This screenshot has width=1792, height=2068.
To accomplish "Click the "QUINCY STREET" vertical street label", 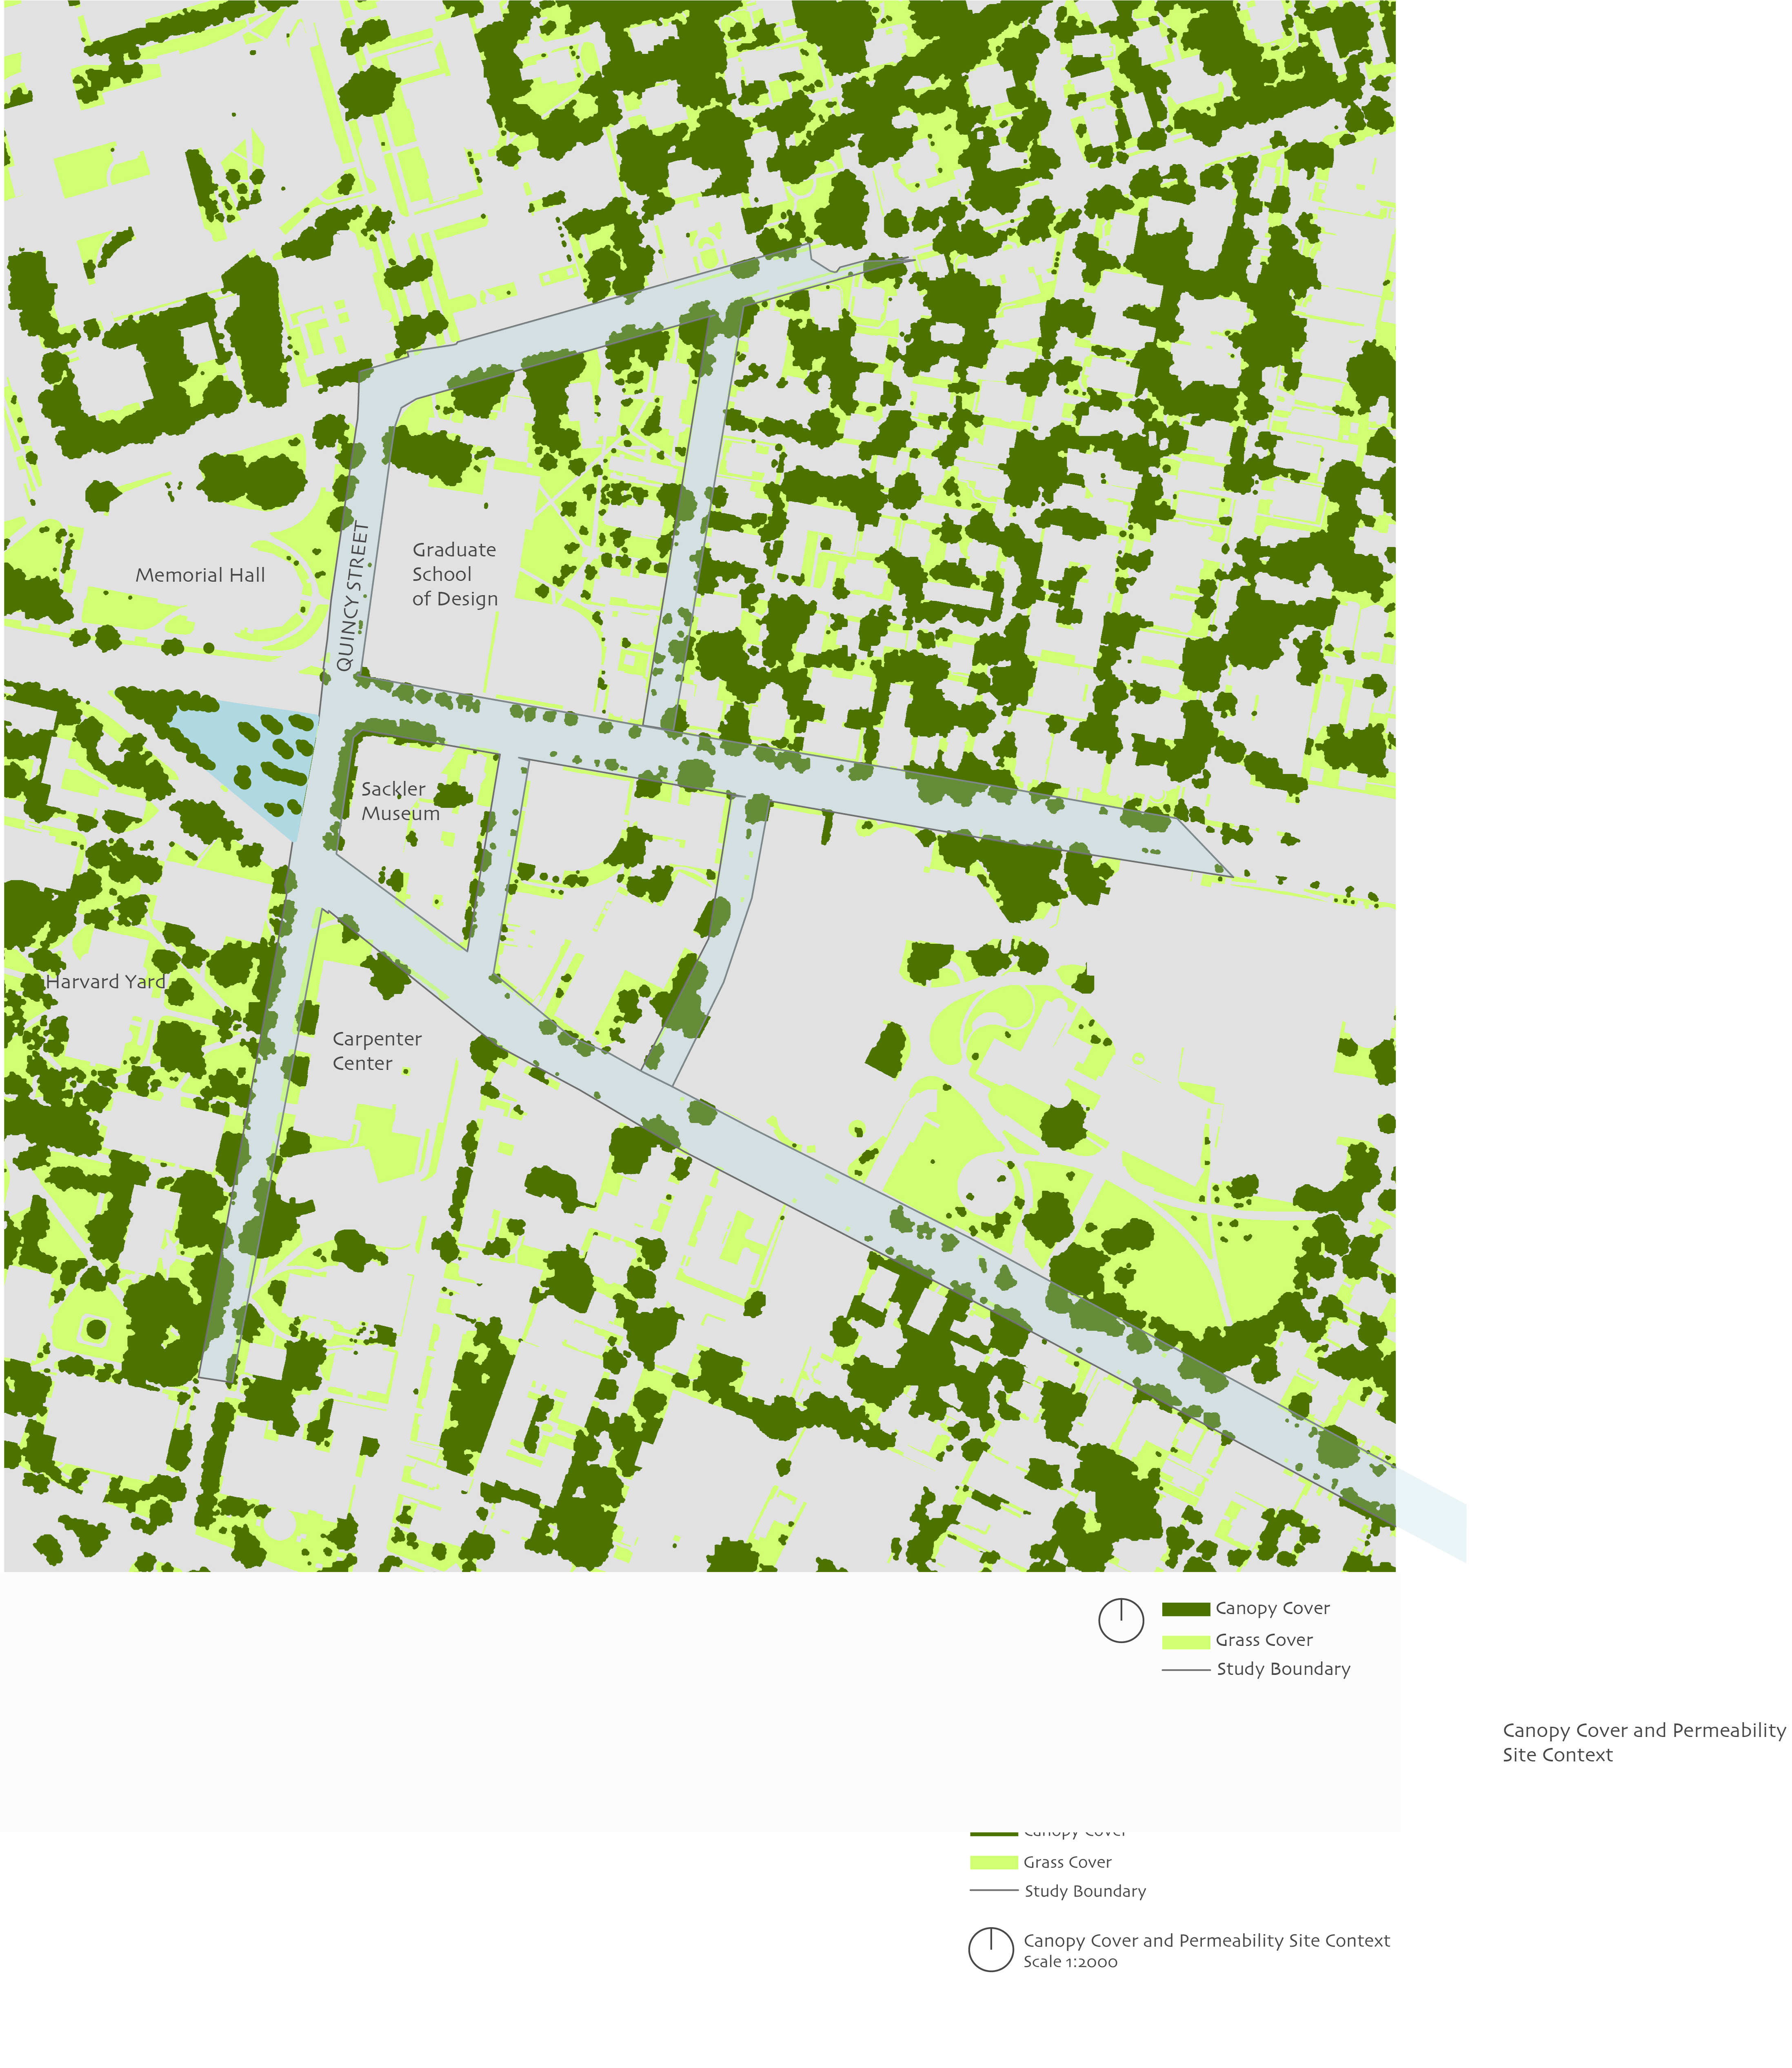I will 353,597.
